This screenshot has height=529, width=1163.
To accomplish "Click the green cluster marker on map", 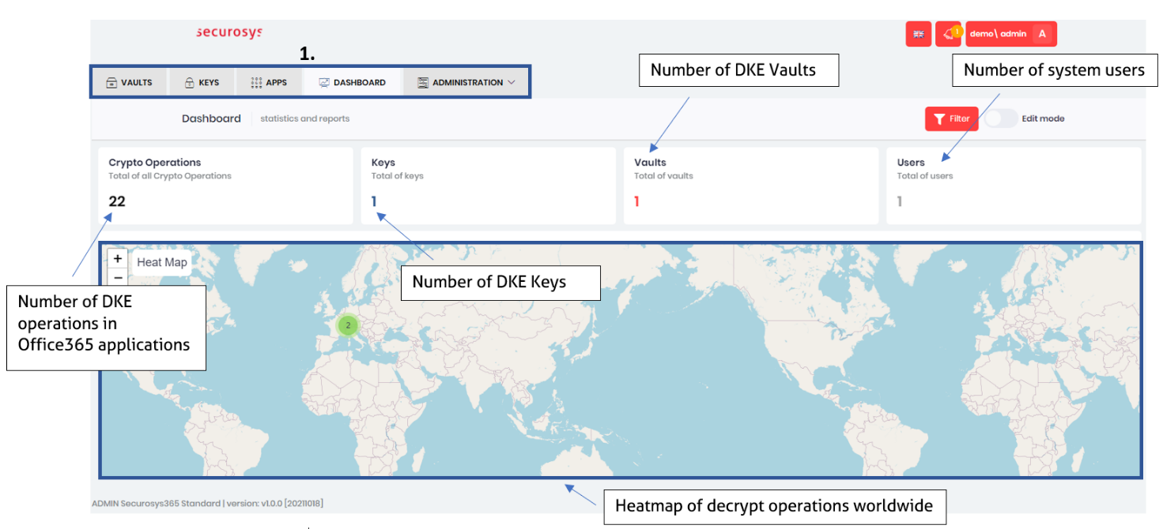I will [x=347, y=325].
